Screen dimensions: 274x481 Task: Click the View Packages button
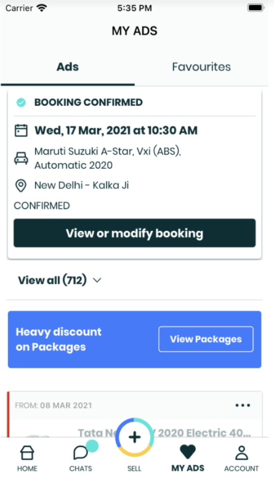(x=206, y=339)
